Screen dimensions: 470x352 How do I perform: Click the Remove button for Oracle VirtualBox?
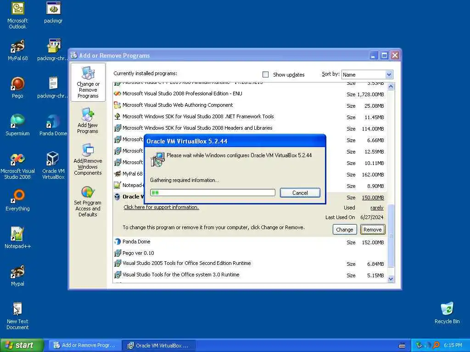[x=373, y=230]
